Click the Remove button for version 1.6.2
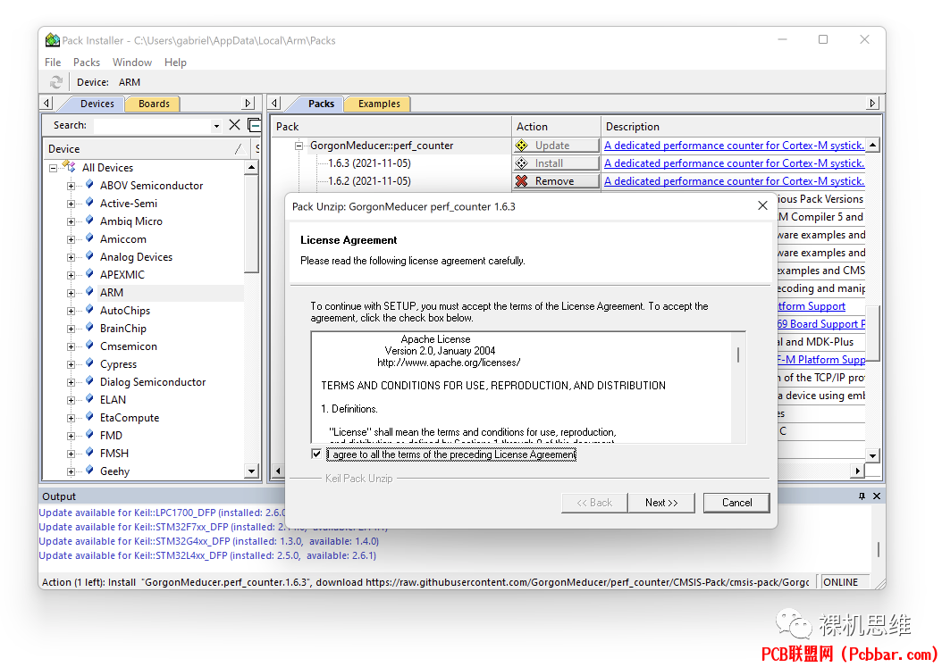This screenshot has width=942, height=667. point(556,180)
